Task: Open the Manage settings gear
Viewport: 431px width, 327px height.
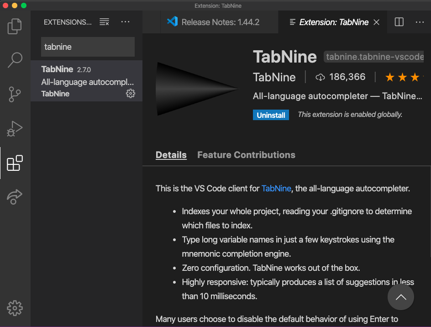Action: tap(15, 308)
